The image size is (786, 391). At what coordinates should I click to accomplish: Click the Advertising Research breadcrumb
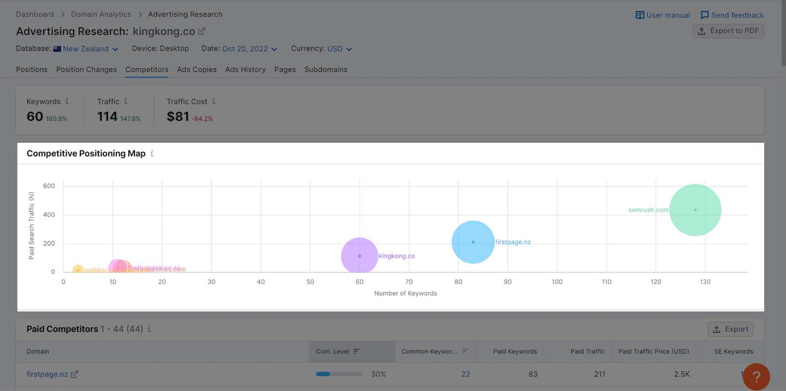[x=185, y=14]
